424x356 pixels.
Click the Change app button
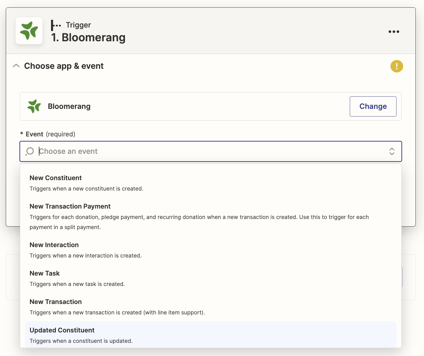373,106
